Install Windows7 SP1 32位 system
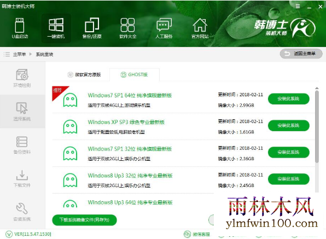 click(x=289, y=152)
